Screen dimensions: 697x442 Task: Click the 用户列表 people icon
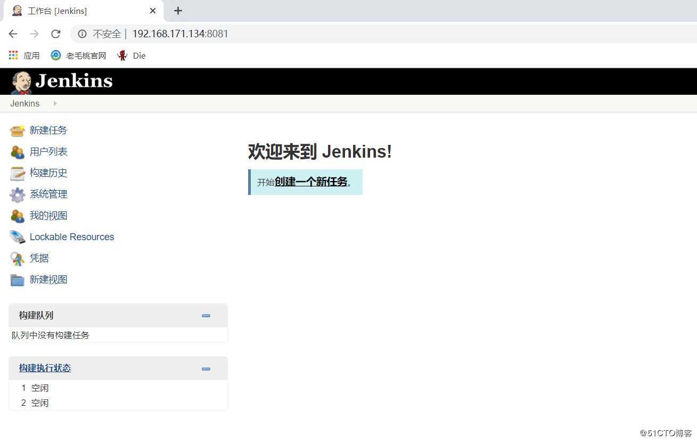(17, 152)
